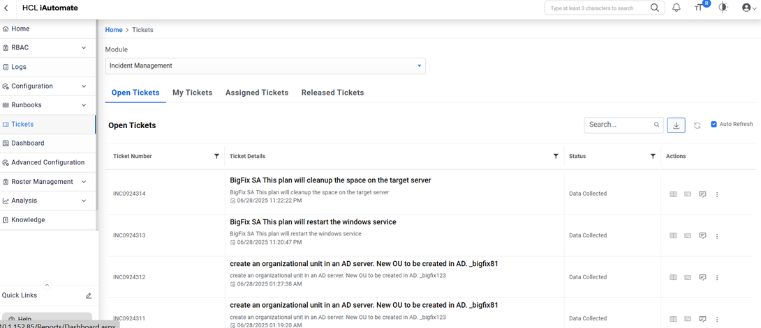Click the download tickets icon button

point(676,125)
